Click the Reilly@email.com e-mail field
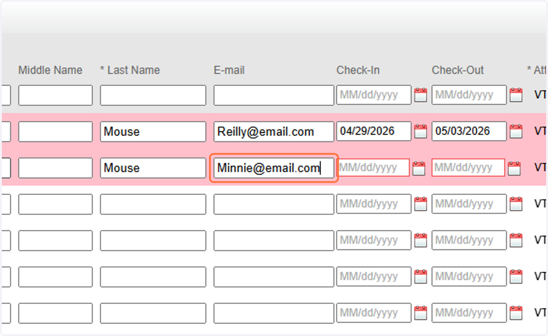The width and height of the screenshot is (548, 336). pos(274,131)
